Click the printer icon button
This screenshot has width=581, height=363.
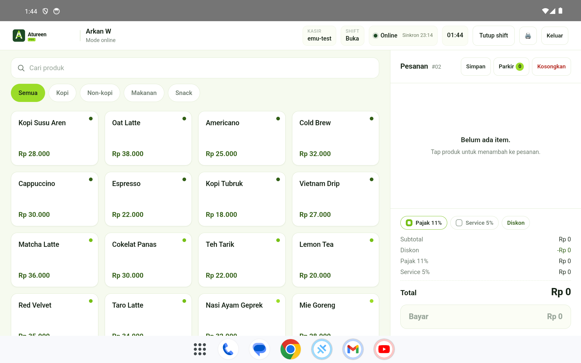coord(528,36)
